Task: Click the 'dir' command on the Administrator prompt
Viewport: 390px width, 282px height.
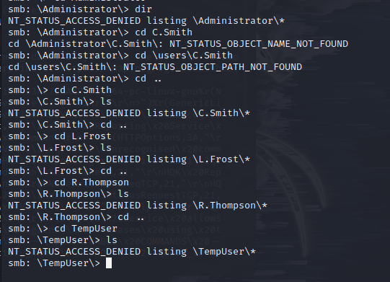Action: tap(143, 9)
